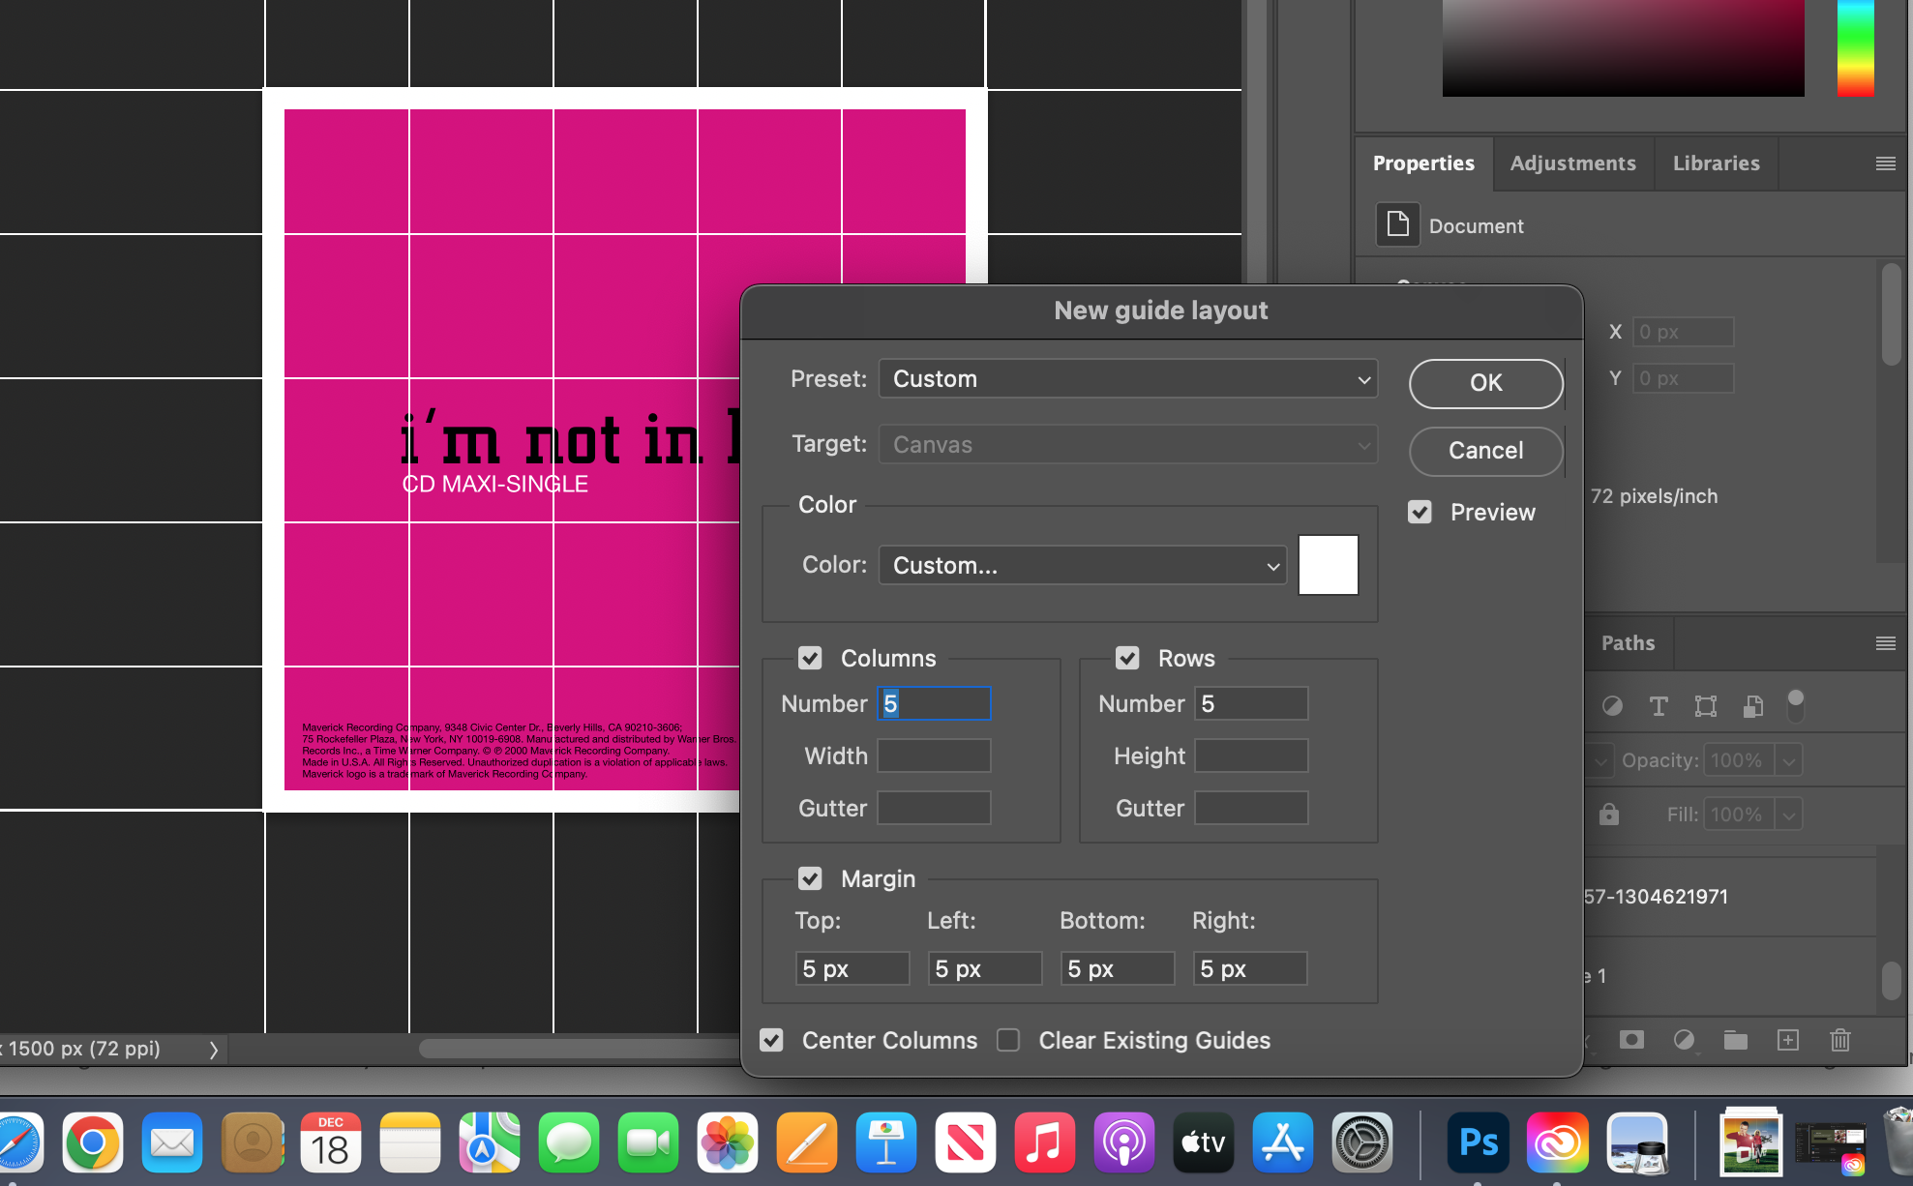
Task: Open Podcasts app in Dock
Action: (x=1124, y=1142)
